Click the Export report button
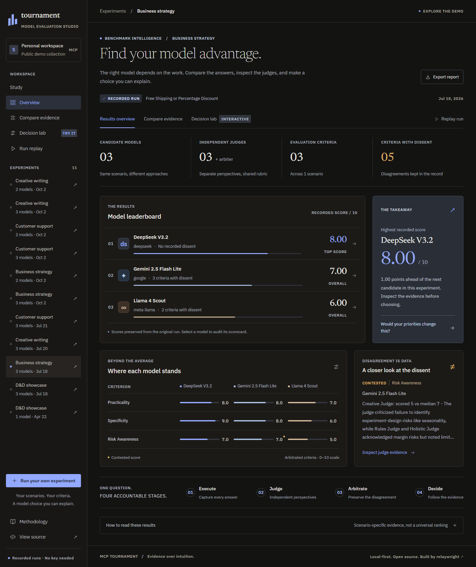The height and width of the screenshot is (567, 476). (442, 77)
